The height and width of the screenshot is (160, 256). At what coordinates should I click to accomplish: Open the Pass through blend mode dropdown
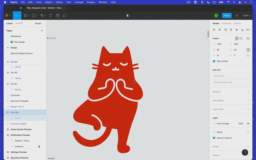click(x=224, y=124)
